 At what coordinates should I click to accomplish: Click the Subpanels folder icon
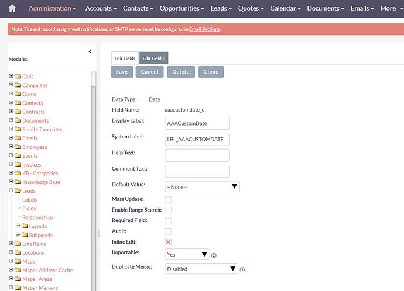point(25,235)
